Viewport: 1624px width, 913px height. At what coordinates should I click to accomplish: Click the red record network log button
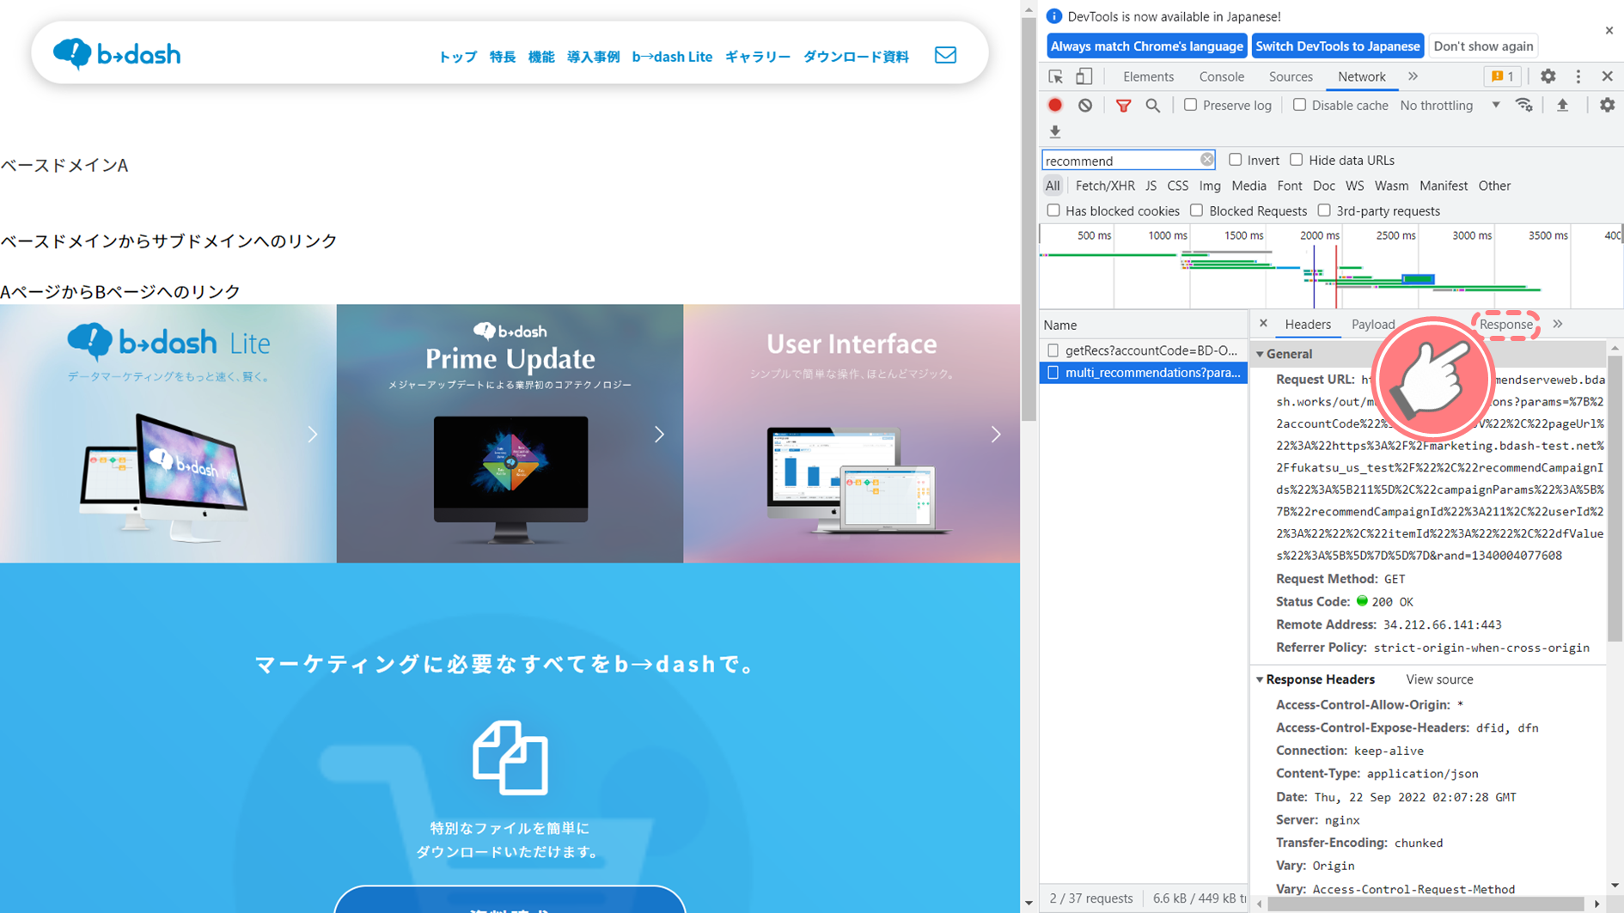coord(1055,105)
